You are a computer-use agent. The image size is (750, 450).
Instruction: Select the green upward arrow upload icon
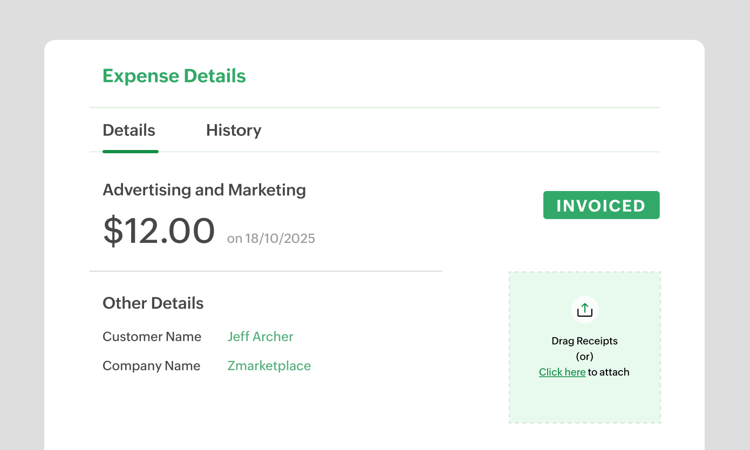584,309
